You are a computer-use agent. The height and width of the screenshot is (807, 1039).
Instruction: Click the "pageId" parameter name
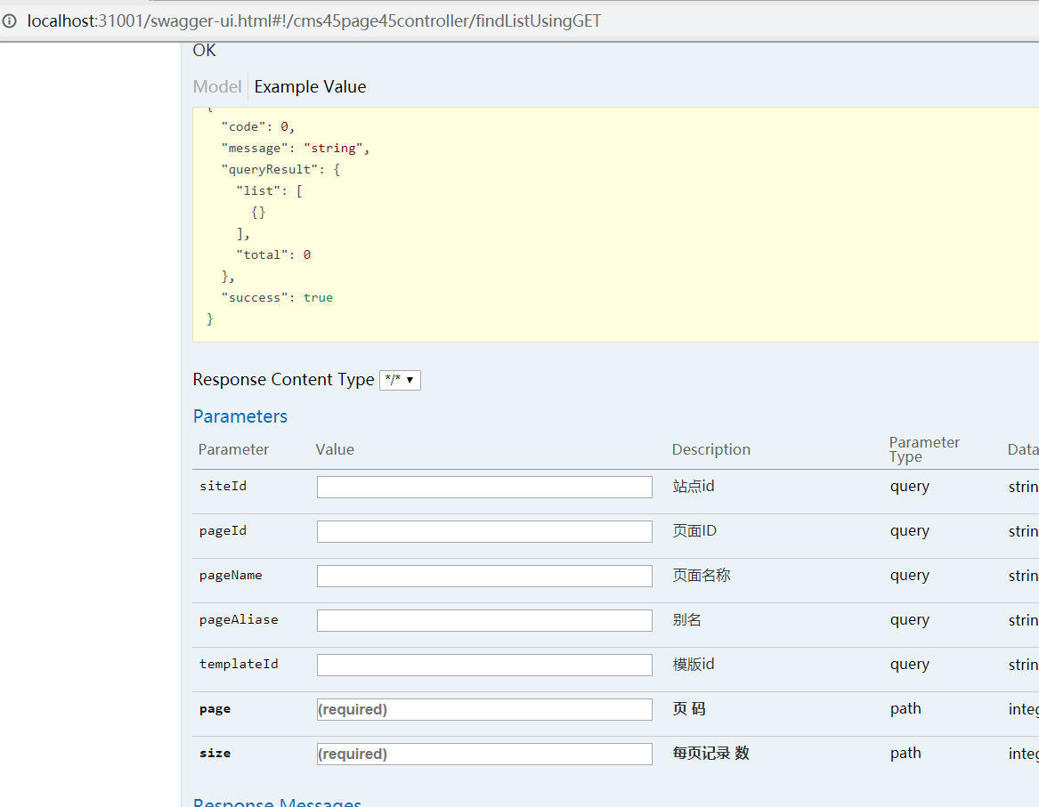click(x=223, y=531)
